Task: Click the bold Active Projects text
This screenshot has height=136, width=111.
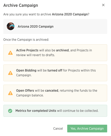Action: click(x=27, y=50)
